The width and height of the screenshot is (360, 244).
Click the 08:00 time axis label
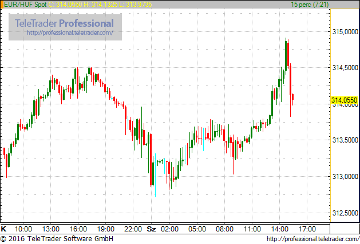(x=224, y=229)
